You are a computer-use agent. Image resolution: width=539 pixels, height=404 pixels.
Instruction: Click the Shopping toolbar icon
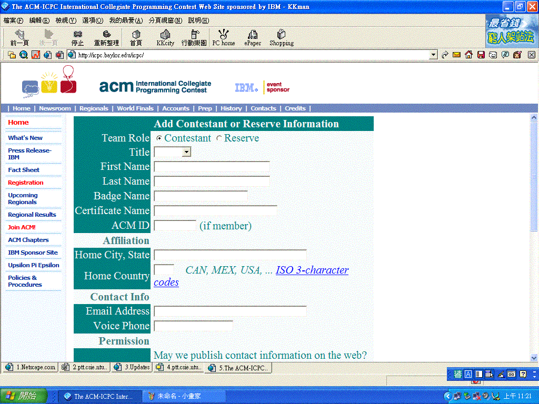tap(282, 37)
